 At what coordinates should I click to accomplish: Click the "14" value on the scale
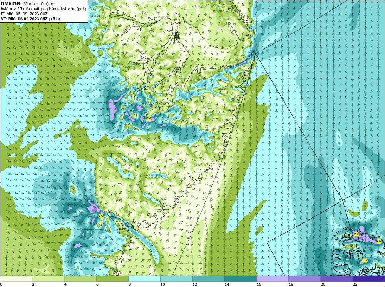[227, 284]
